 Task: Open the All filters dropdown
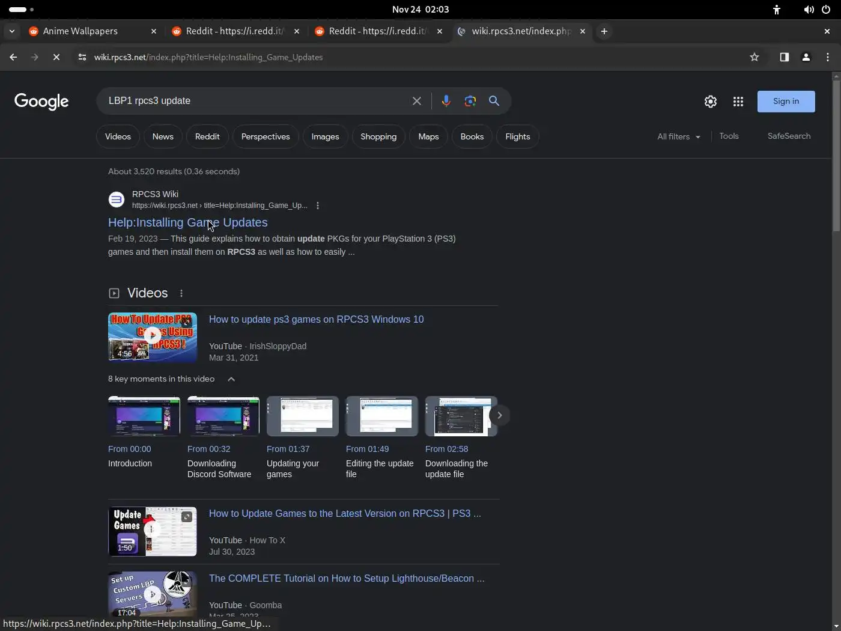[x=679, y=136]
